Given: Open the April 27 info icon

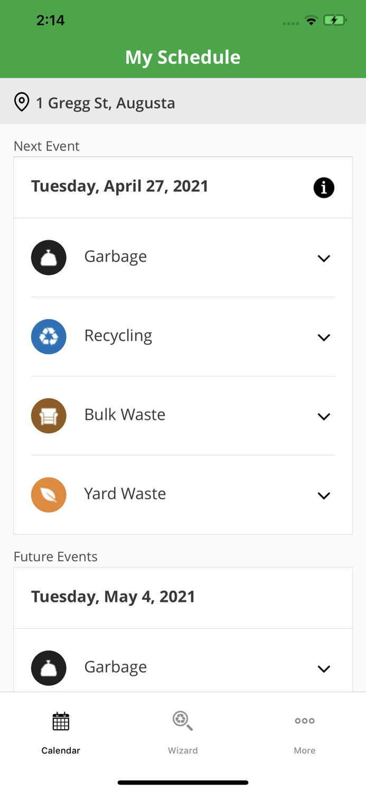Looking at the screenshot, I should 324,187.
